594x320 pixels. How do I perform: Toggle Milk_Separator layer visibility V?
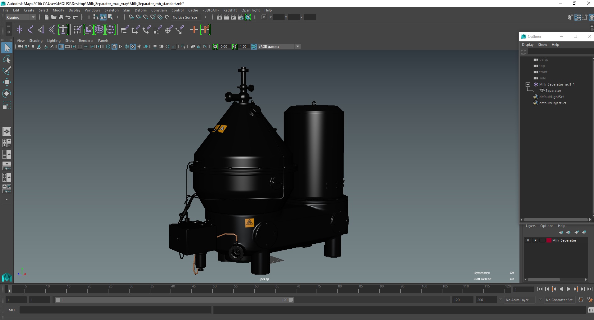[528, 240]
